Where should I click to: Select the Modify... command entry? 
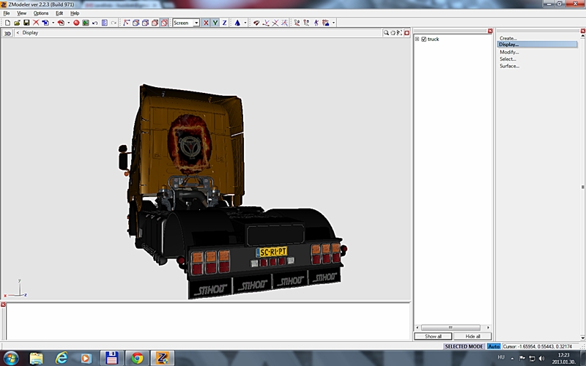(509, 52)
